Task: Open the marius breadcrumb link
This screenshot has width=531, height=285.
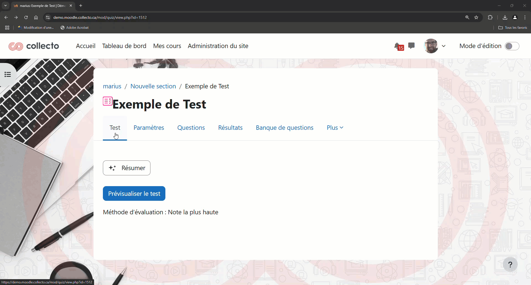Action: click(x=112, y=86)
